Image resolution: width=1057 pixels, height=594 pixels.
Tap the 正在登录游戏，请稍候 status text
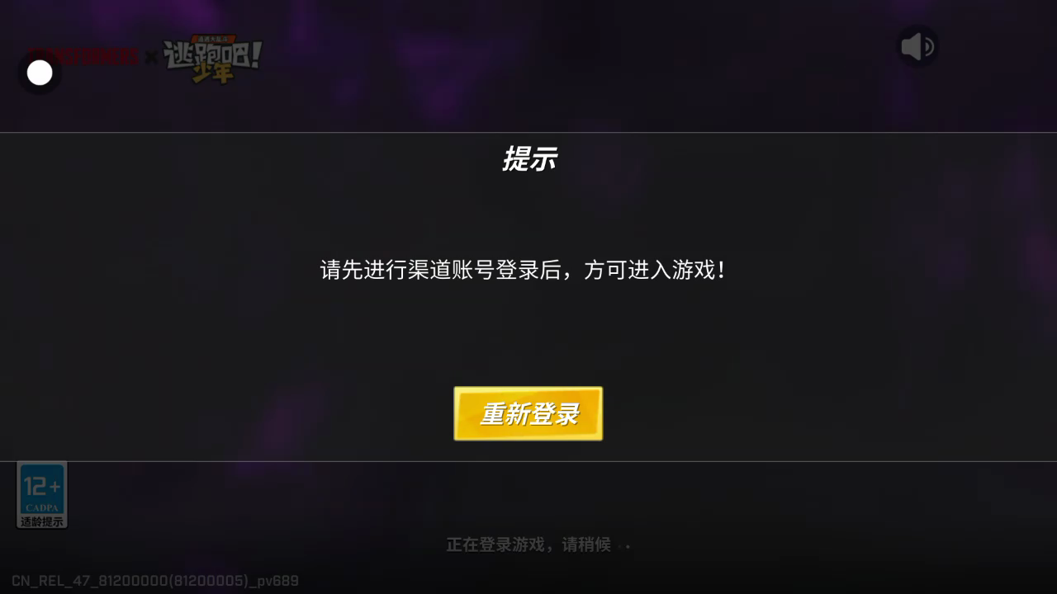point(528,544)
